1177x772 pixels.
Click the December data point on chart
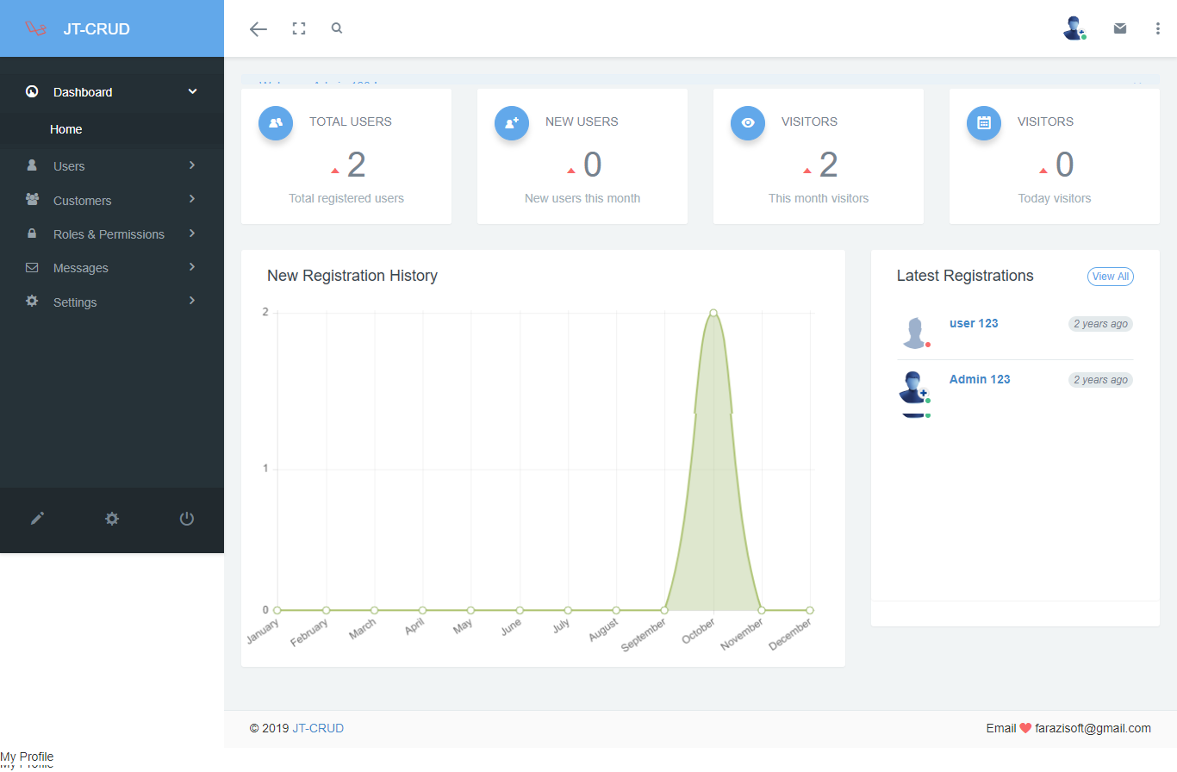pos(810,610)
